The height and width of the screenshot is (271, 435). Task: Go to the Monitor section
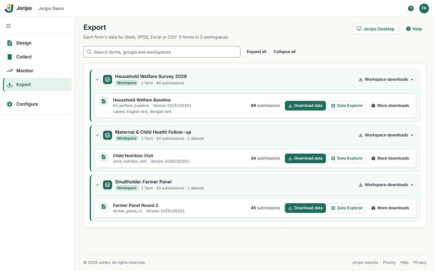coord(37,71)
